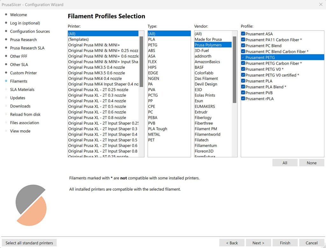Uncheck Prusament PLA Blend profile

pyautogui.click(x=243, y=87)
